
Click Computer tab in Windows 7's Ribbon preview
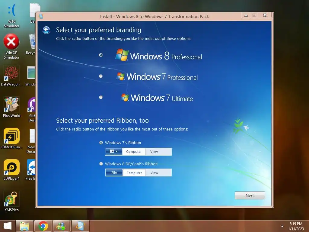134,152
